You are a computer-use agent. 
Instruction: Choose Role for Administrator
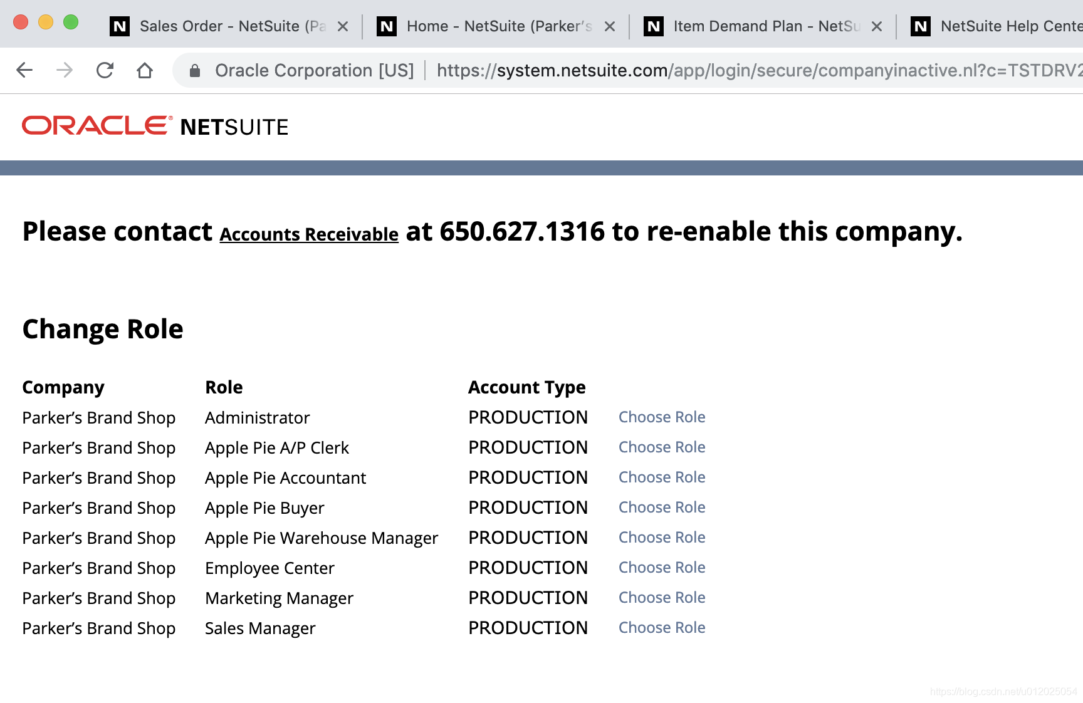tap(662, 417)
